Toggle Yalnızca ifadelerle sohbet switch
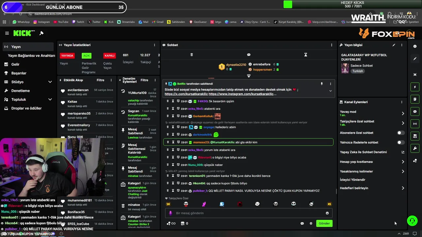 (x=401, y=143)
